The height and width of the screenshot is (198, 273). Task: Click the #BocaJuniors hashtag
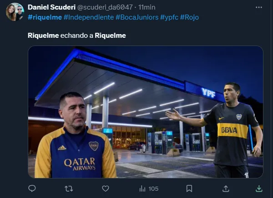point(136,17)
